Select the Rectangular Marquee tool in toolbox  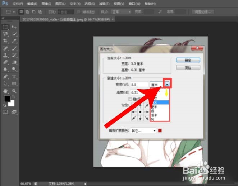pos(5,27)
